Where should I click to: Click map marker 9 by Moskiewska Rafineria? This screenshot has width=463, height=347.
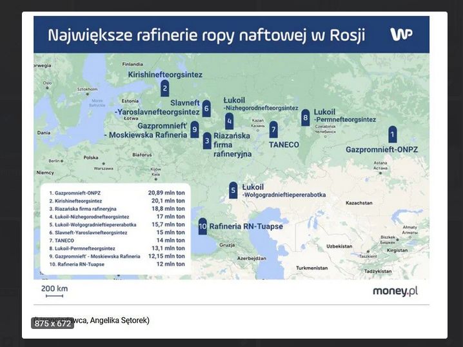(x=194, y=130)
